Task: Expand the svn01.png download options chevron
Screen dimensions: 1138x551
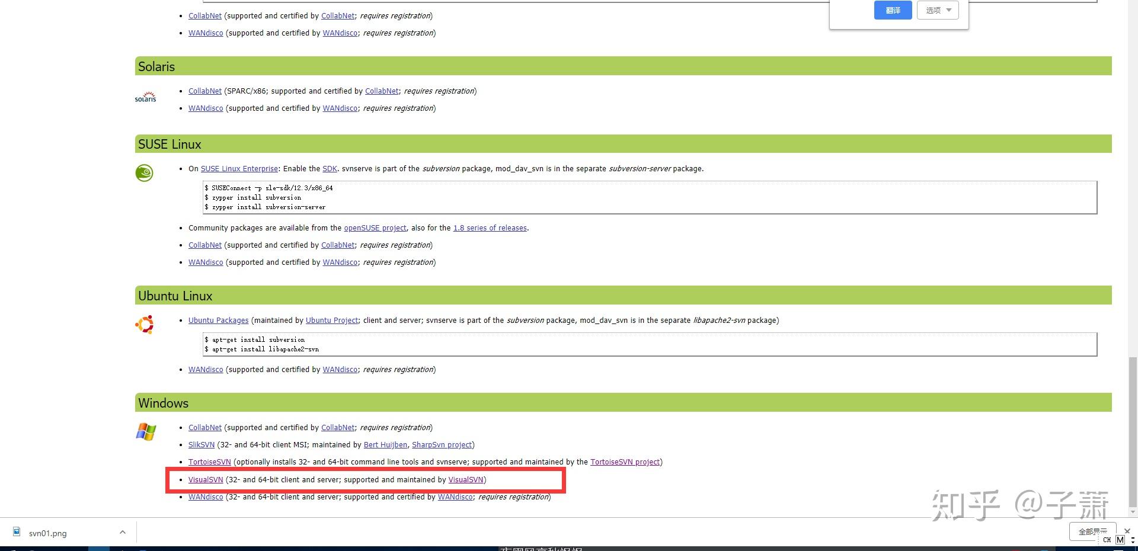Action: tap(122, 532)
